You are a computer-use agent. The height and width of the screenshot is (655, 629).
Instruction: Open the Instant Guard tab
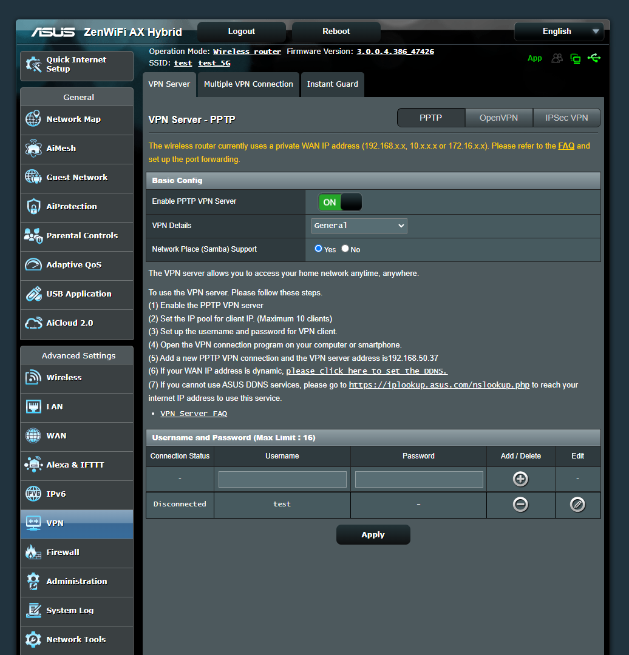pos(332,84)
